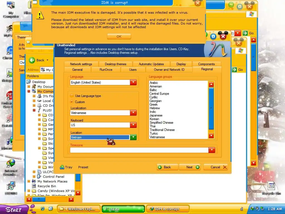Click the Theme tab in Display Properties window
Viewport: 285px width, 214px height.
21,37
